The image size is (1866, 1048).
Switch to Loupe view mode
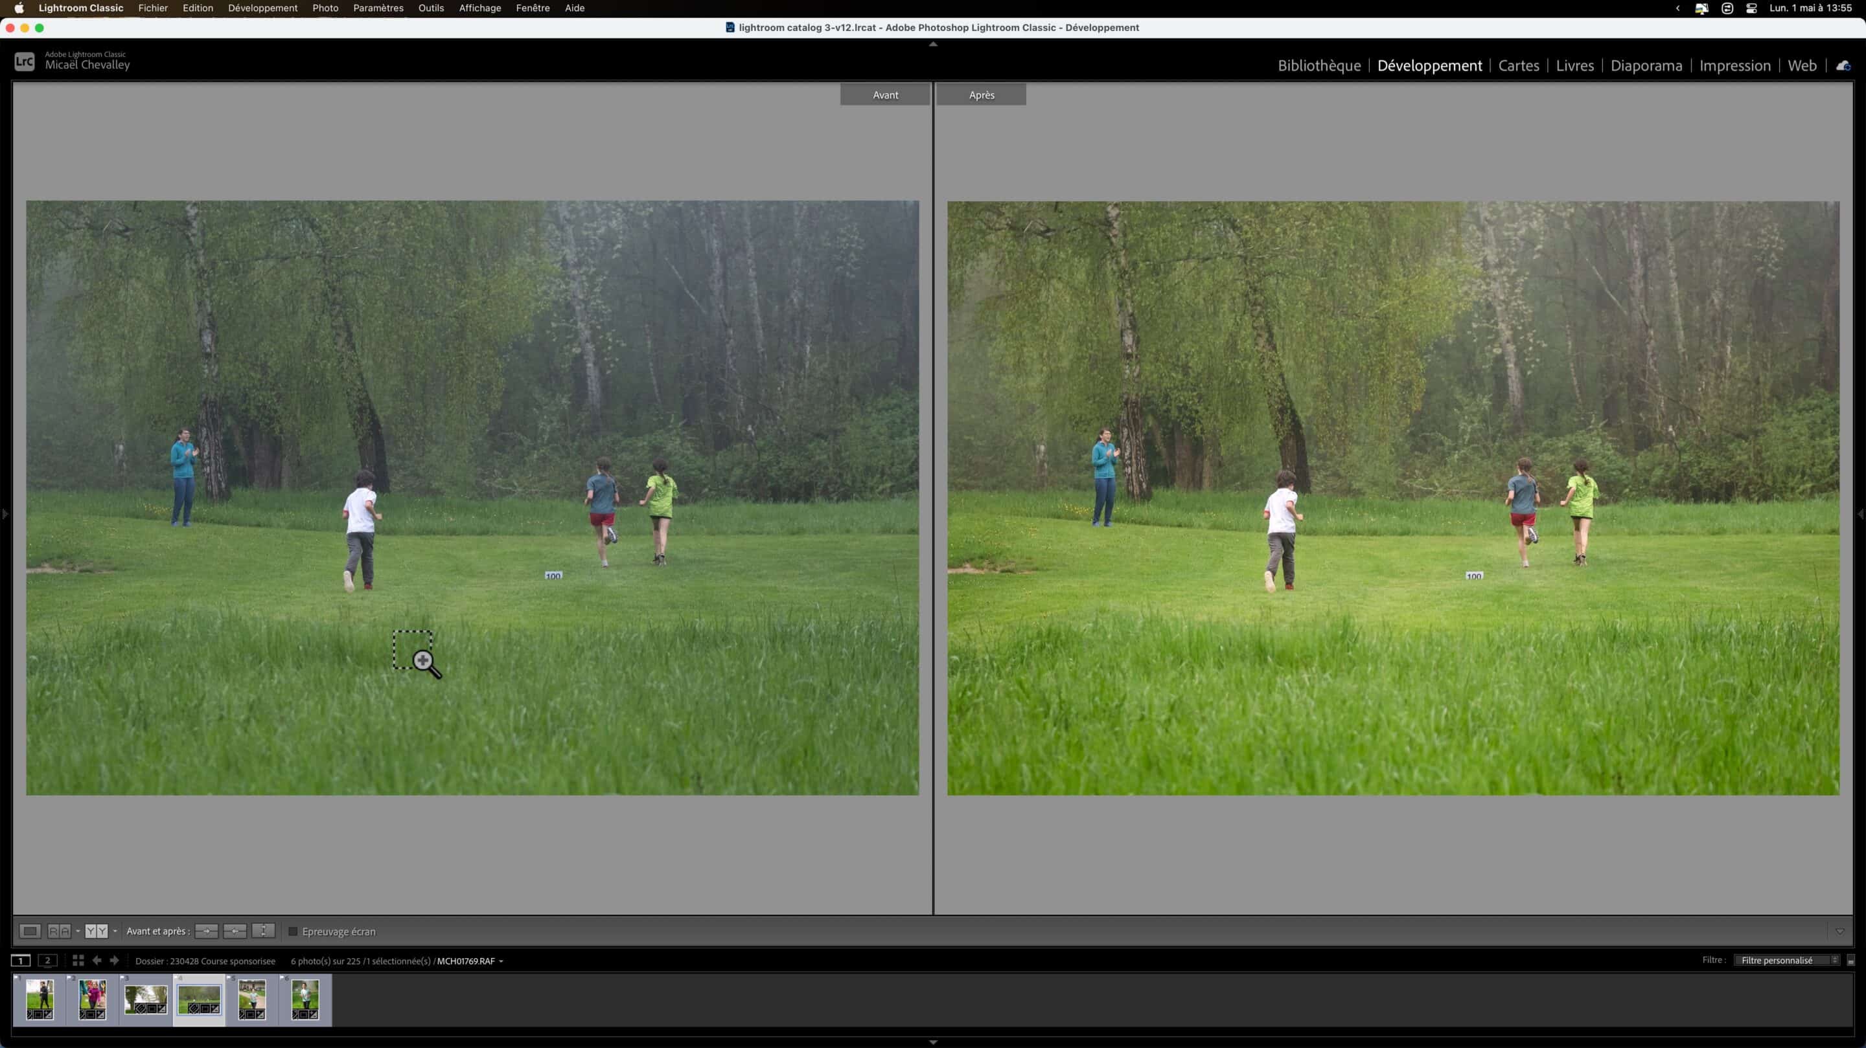30,931
